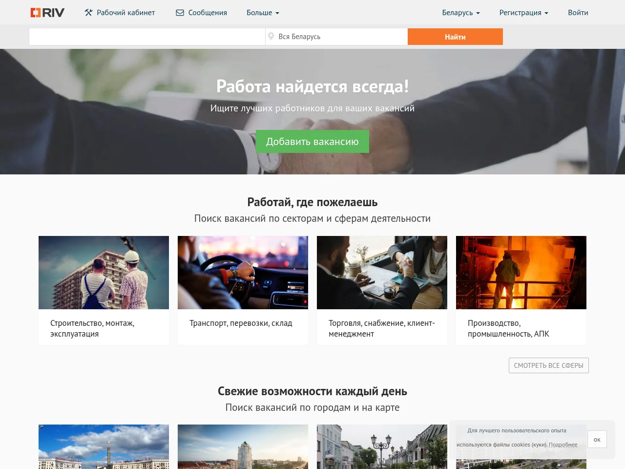Click the СМОТРЕТЬ ВСЕ СФЕРЫ button
The image size is (625, 469).
point(549,365)
